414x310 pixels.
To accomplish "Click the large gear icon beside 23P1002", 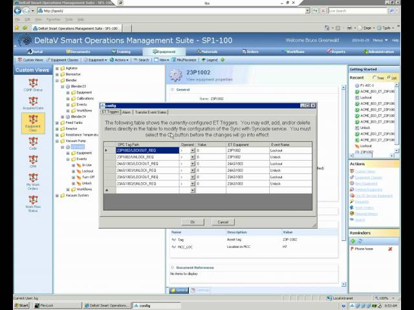I will coord(176,76).
